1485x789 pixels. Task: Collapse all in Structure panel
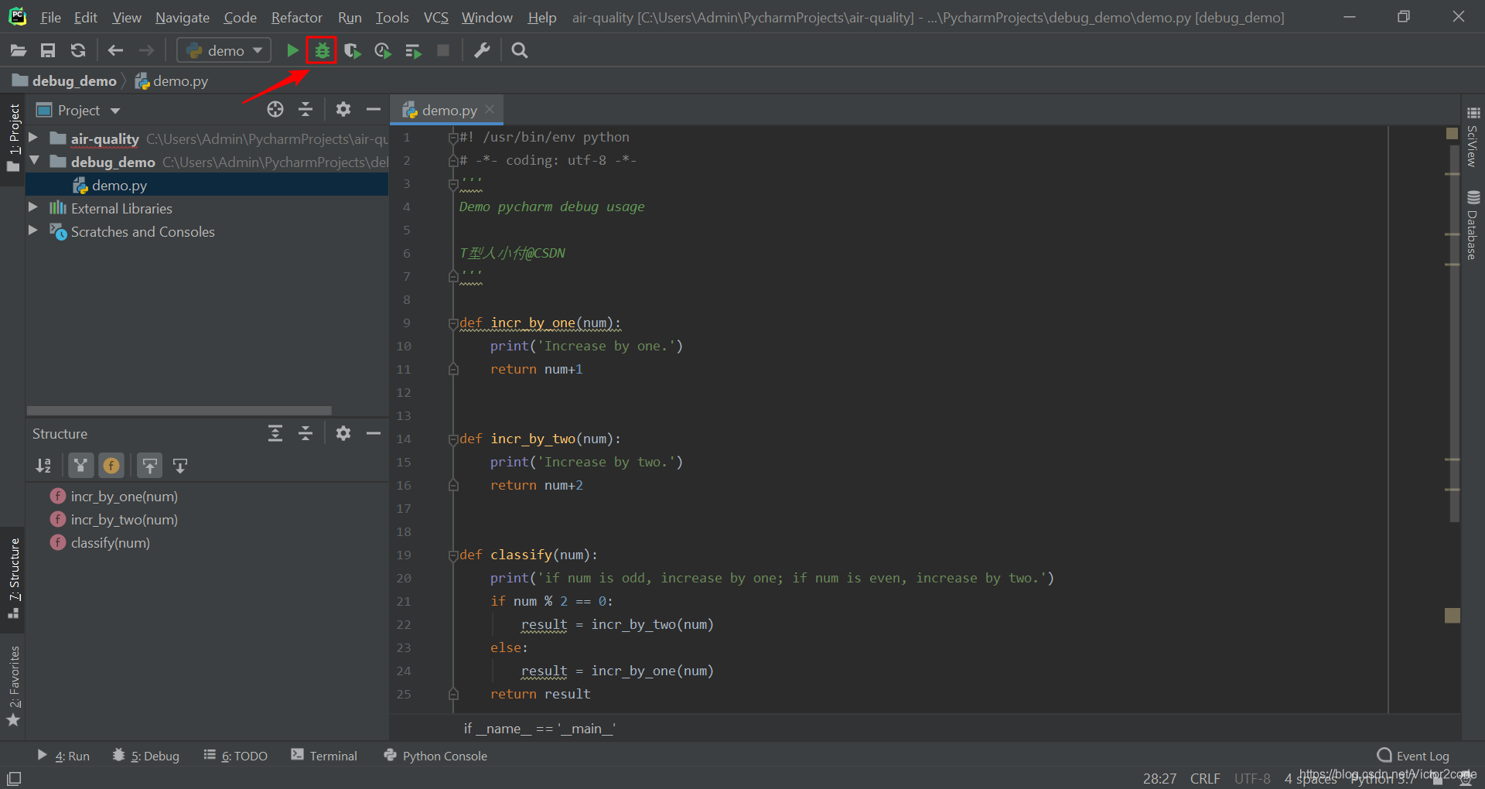click(x=306, y=433)
